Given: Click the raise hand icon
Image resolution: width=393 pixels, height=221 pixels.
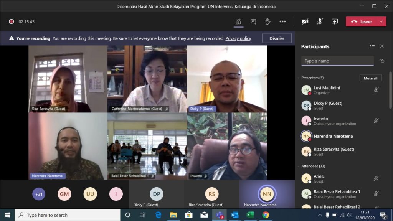Looking at the screenshot, I should click(x=268, y=22).
